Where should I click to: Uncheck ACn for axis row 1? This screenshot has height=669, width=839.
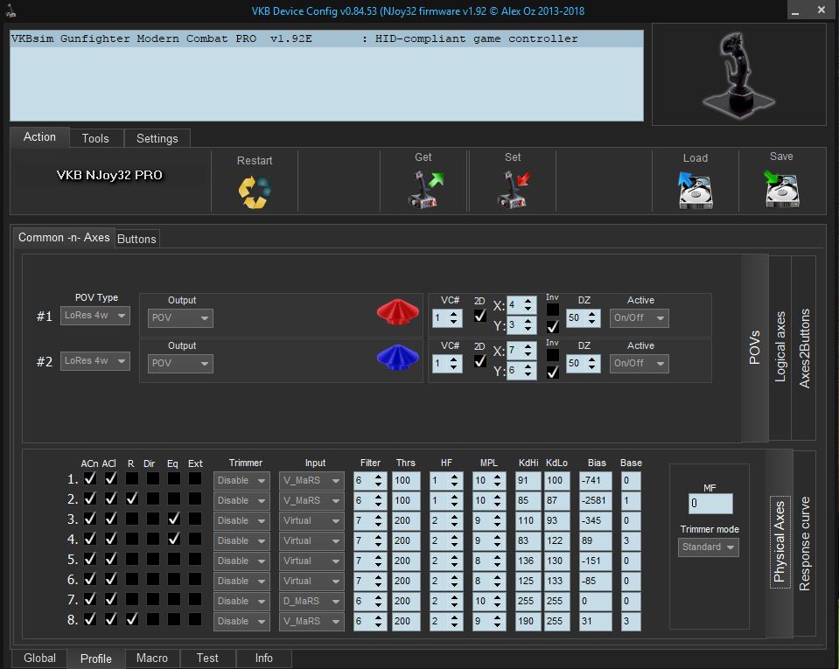pos(90,478)
